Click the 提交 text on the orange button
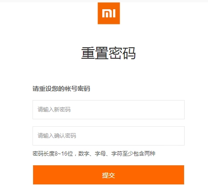This screenshot has width=208, height=190. click(x=109, y=175)
